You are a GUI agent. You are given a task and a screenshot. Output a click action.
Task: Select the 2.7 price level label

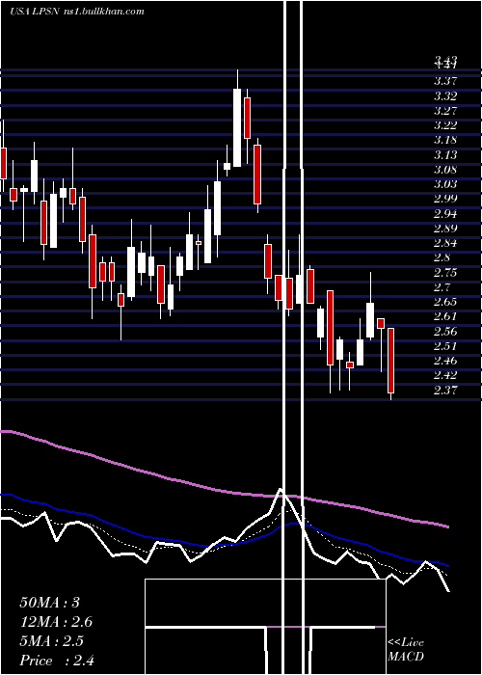[442, 287]
